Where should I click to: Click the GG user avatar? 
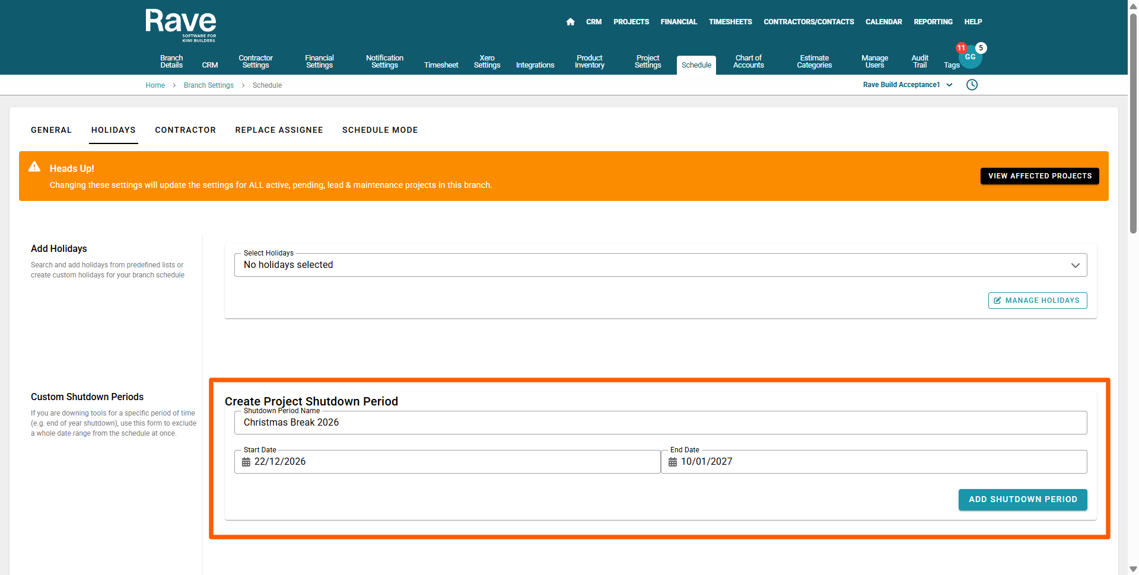pyautogui.click(x=971, y=57)
